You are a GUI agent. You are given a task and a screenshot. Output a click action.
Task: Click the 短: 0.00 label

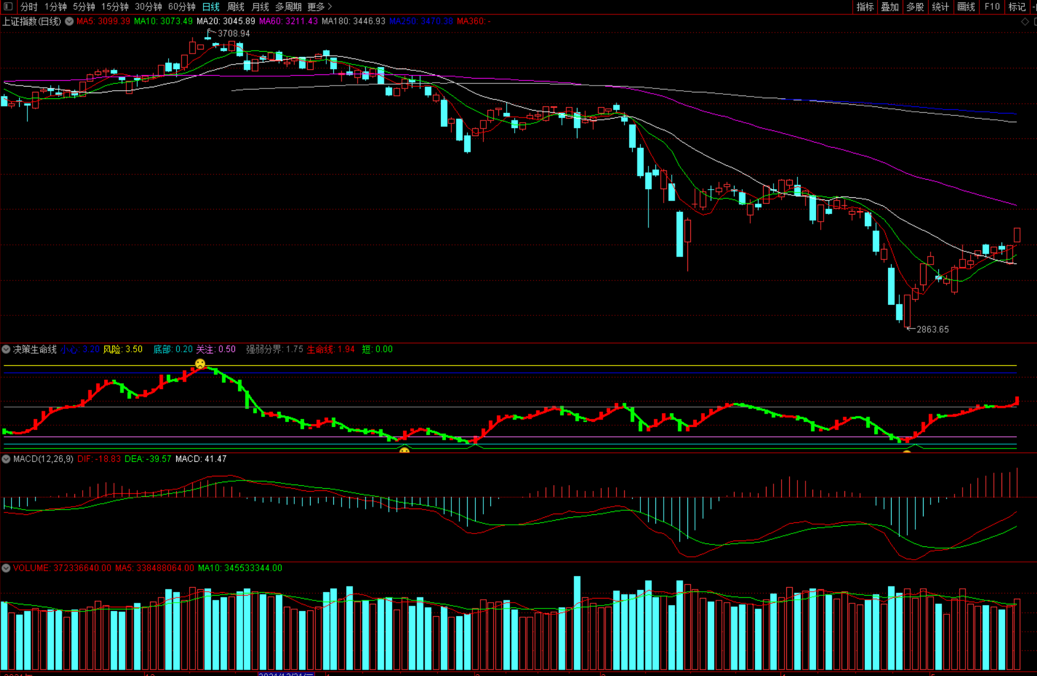pos(377,349)
